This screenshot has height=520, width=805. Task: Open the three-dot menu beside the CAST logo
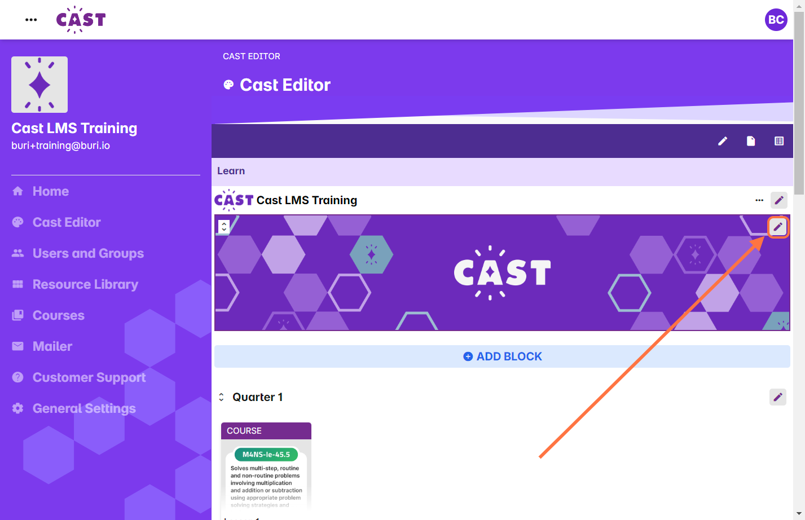click(31, 20)
